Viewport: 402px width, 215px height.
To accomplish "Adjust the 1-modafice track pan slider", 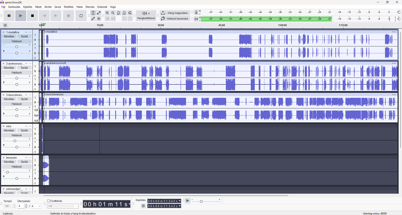I will tap(17, 53).
